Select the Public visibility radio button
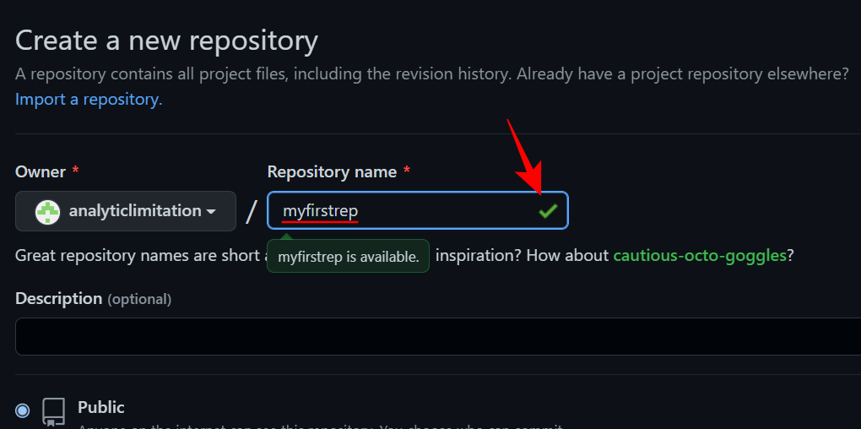This screenshot has height=429, width=861. click(x=23, y=410)
